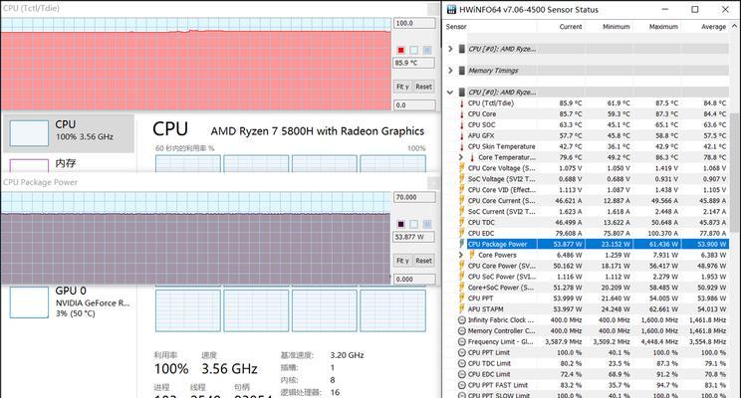Click Fit y in CPU (Tctl/Tdie) graph
Screen dimensions: 741x398
[402, 87]
